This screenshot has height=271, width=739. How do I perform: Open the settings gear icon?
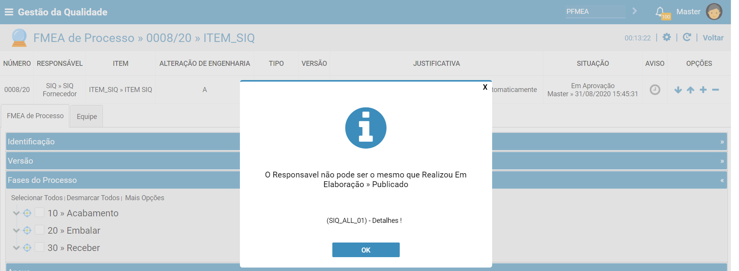[667, 37]
